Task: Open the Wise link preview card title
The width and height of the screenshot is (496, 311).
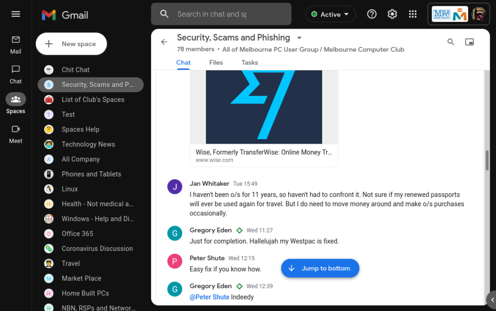Action: click(x=264, y=152)
